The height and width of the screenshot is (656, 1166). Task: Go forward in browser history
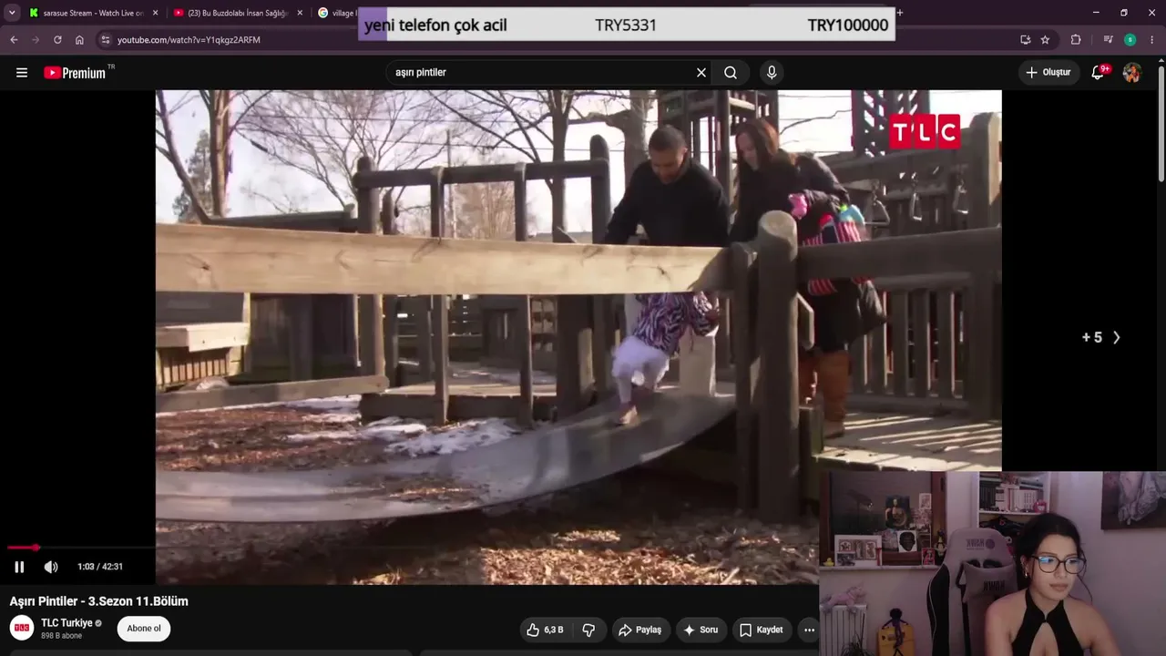[x=36, y=40]
